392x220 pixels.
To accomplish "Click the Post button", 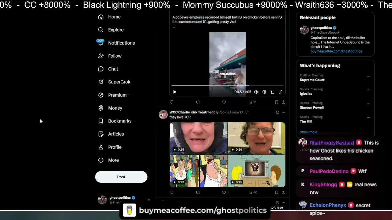I will pos(121,177).
